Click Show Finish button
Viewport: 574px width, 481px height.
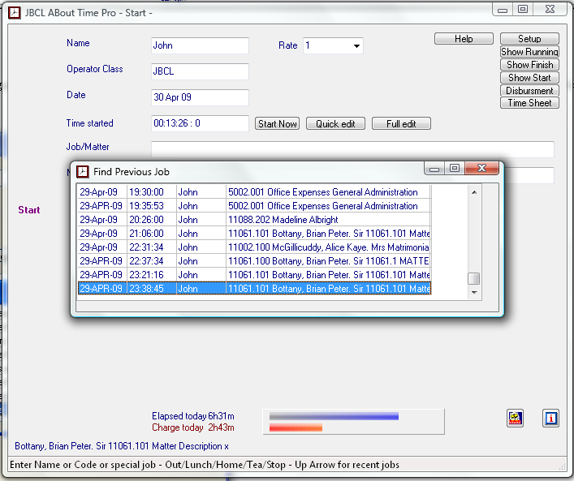pos(529,65)
